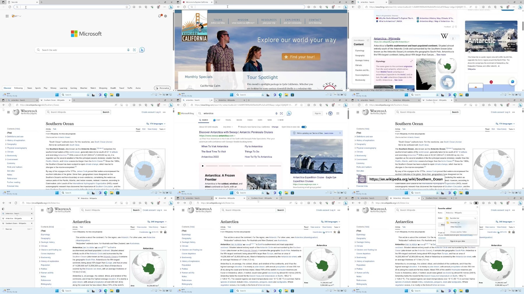Click the Personalize button on new tab page
This screenshot has height=294, width=524.
click(162, 88)
